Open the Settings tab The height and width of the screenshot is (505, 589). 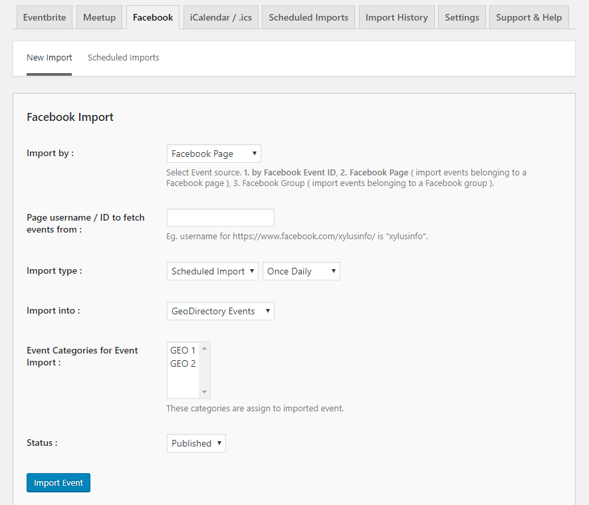pos(461,17)
